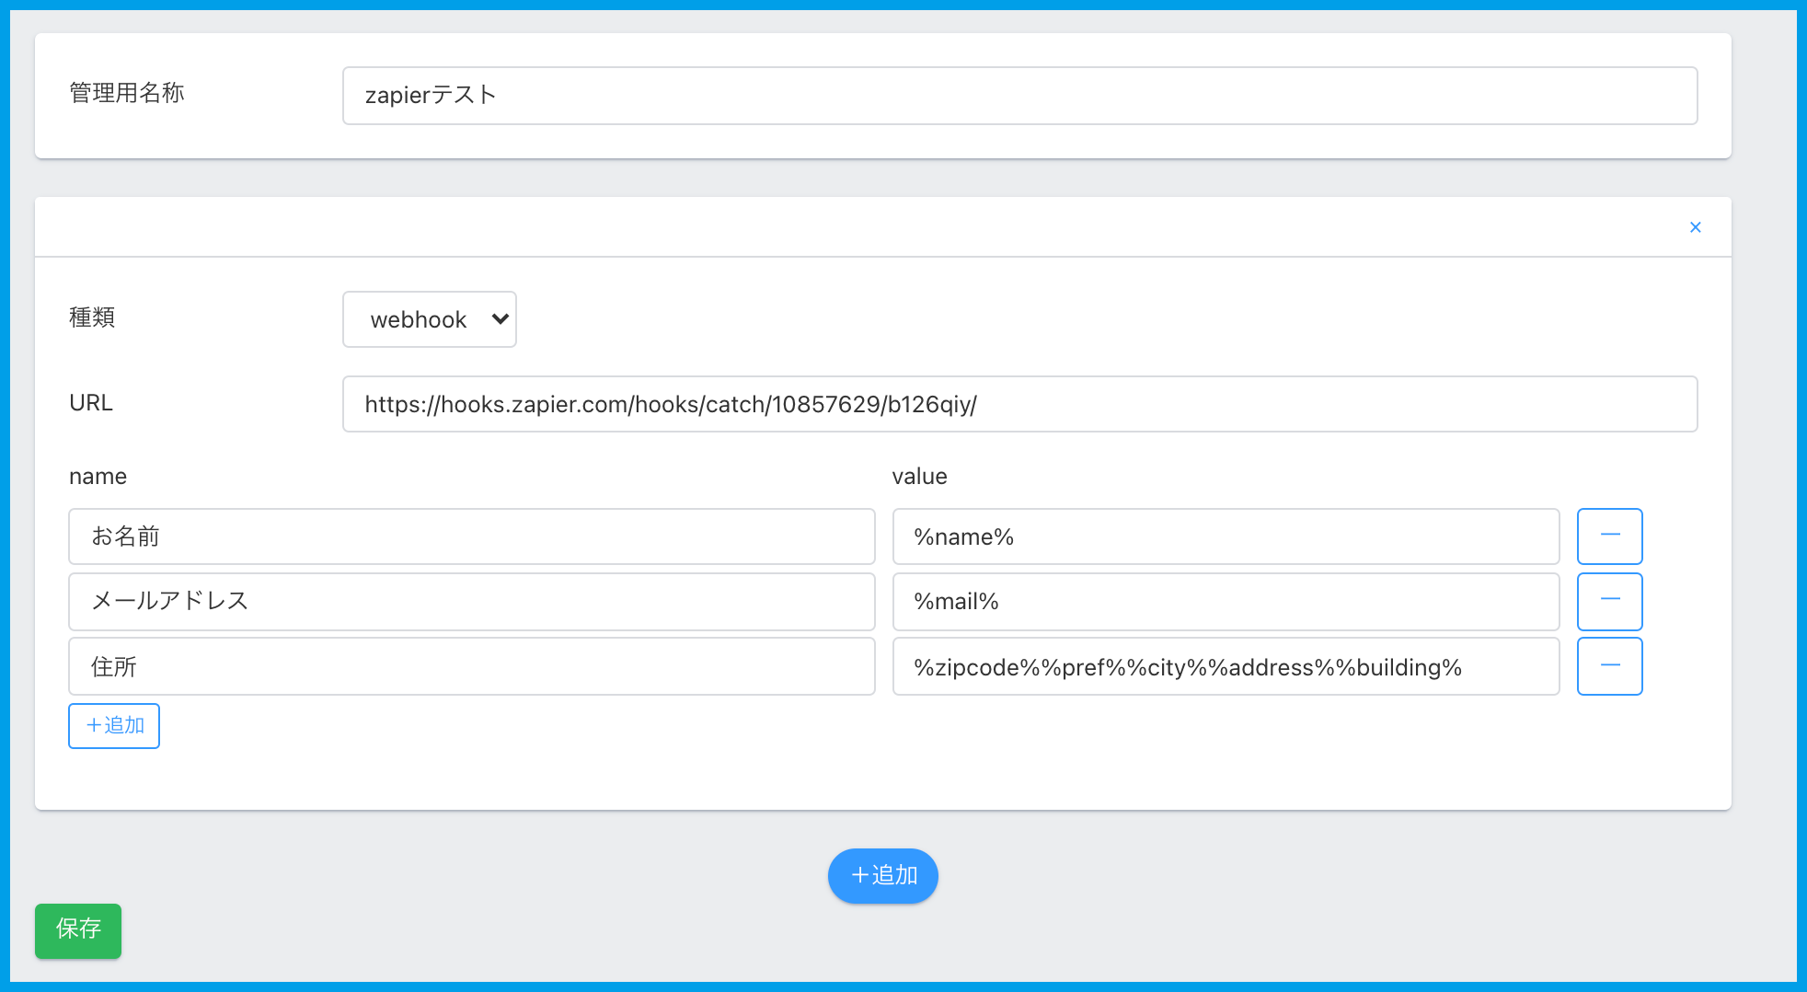This screenshot has width=1807, height=992.
Task: Click the small +追加 button under name fields
Action: pyautogui.click(x=114, y=726)
